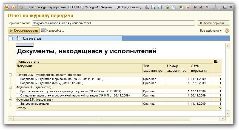
Task: Click the Выбрать вариант... button
Action: tap(214, 23)
